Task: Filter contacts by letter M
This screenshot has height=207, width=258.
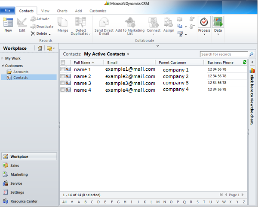Action: (x=158, y=202)
